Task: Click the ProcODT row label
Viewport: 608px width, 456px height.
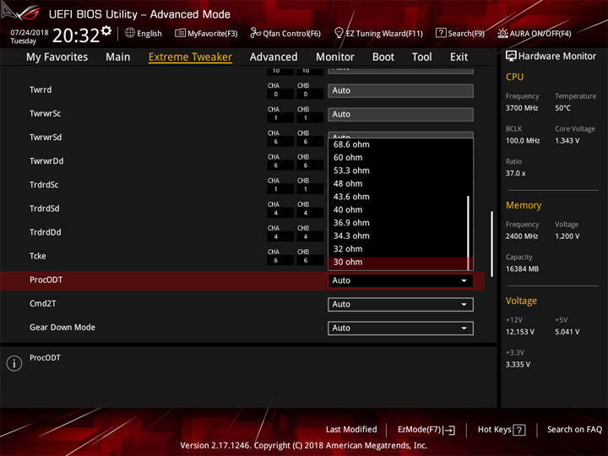Action: point(46,280)
